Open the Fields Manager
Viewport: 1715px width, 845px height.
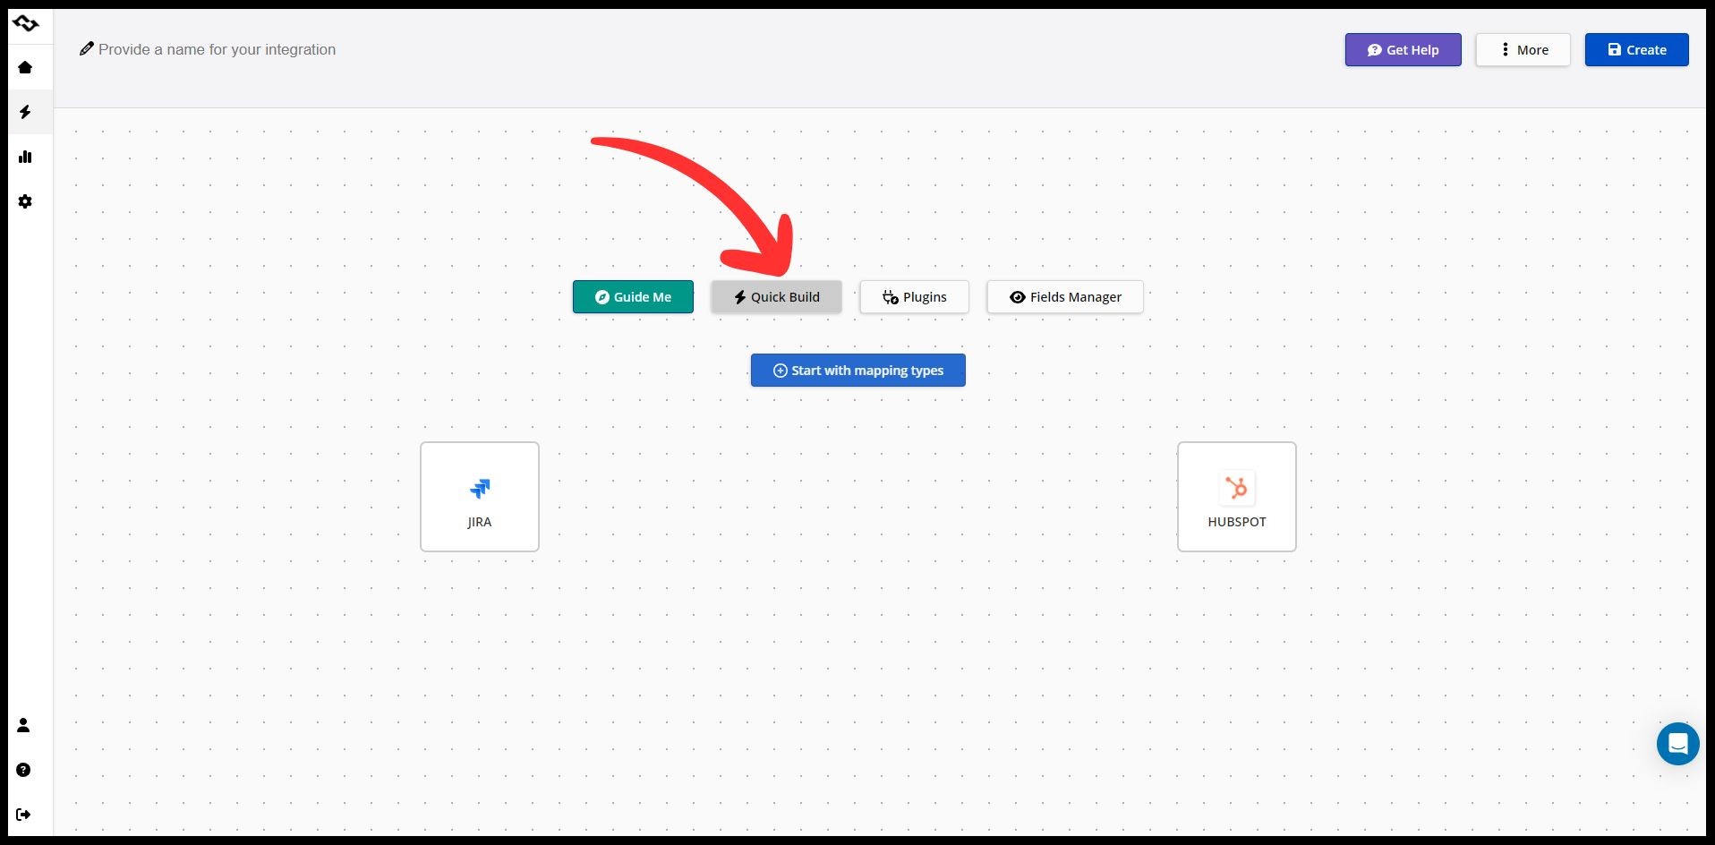coord(1064,297)
